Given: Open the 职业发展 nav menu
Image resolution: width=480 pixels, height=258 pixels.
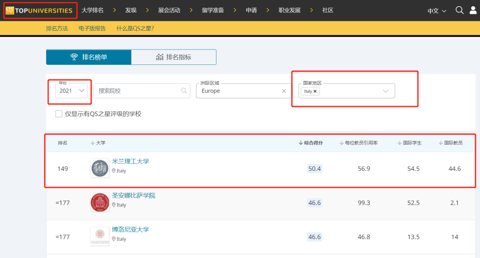Looking at the screenshot, I should pos(290,10).
